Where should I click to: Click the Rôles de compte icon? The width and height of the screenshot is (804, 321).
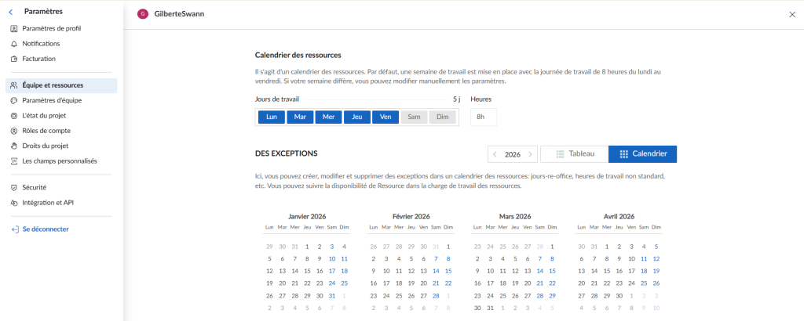point(14,131)
